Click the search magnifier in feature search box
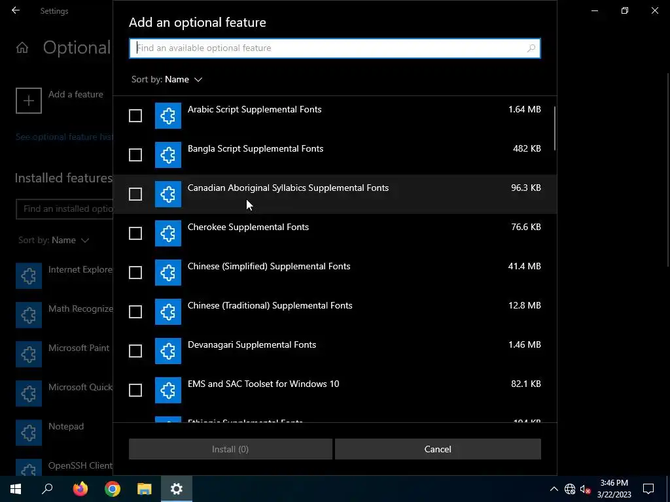The width and height of the screenshot is (670, 502). 531,48
